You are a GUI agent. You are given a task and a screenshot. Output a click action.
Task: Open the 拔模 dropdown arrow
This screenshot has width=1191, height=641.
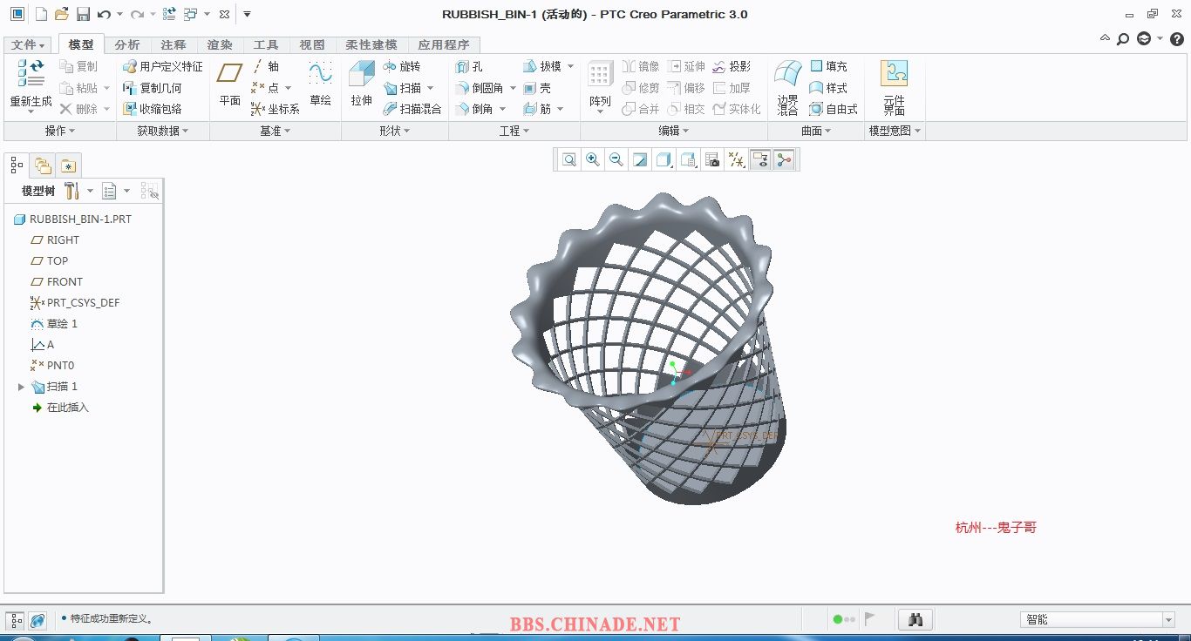click(571, 66)
